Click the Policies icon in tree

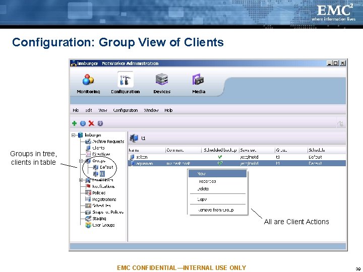pos(88,192)
